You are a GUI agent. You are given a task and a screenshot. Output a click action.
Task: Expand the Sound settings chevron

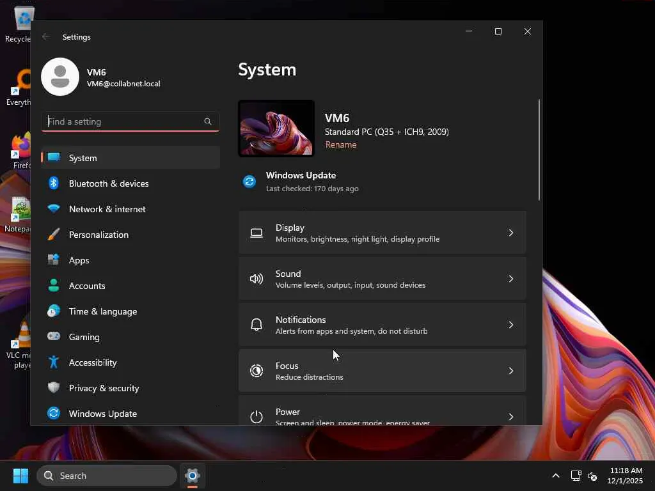510,279
